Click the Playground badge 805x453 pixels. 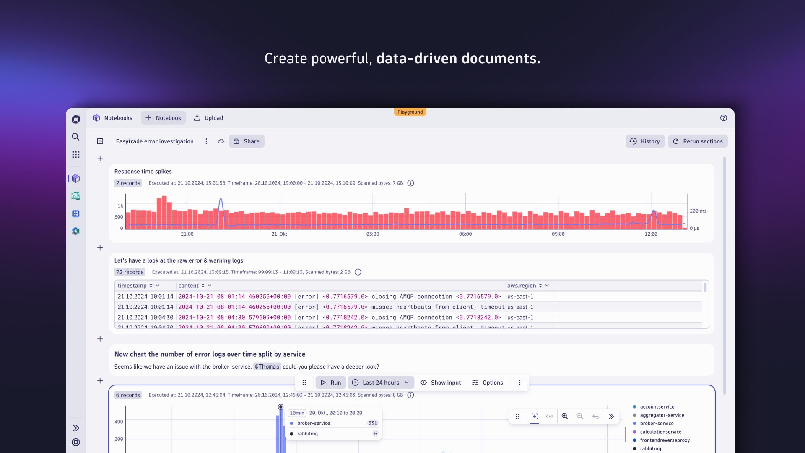pyautogui.click(x=410, y=112)
